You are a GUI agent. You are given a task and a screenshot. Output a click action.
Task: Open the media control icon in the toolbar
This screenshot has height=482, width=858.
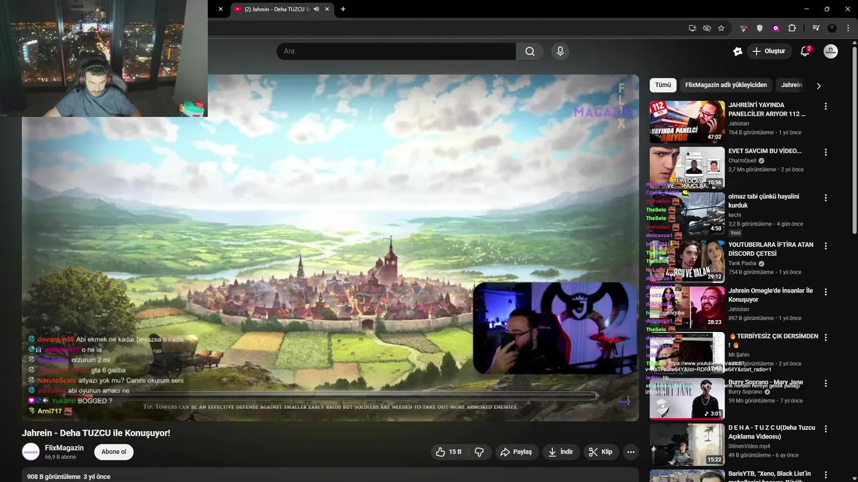pos(816,28)
